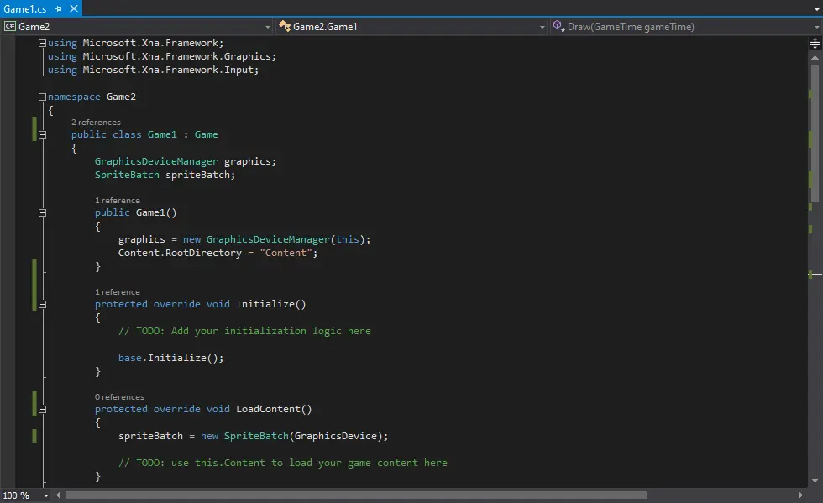Close the Game1.cs tab
The image size is (823, 503).
(74, 8)
